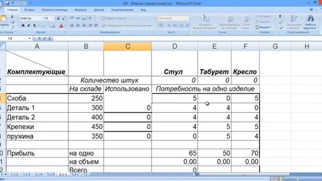Open the View ribbon tab
The height and width of the screenshot is (181, 322).
(143, 10)
